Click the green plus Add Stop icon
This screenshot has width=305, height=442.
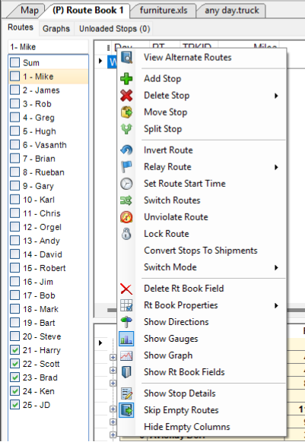coord(126,79)
